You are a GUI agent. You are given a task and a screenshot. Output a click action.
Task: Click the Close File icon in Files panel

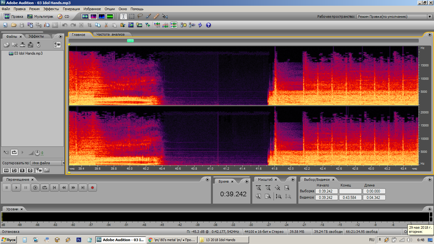[15, 45]
